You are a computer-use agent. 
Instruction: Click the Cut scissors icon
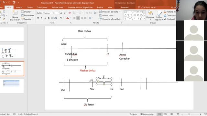pos(4,12)
